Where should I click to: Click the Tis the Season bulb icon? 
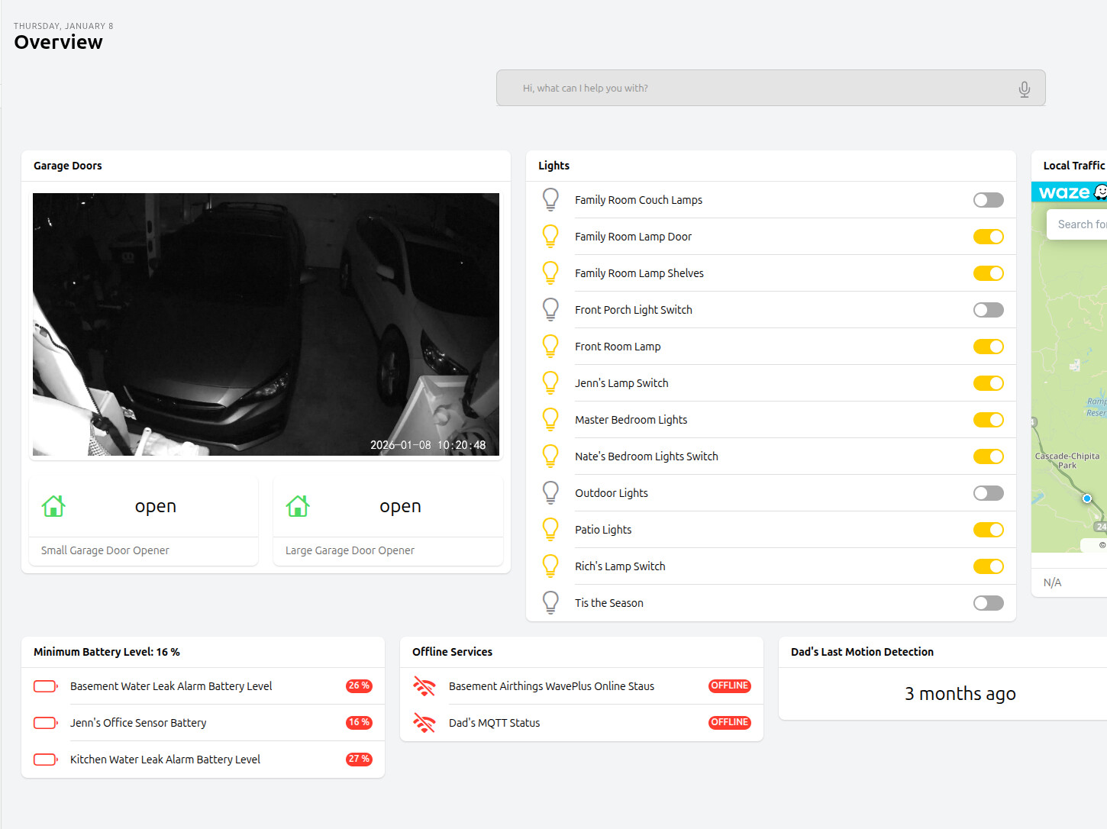pyautogui.click(x=550, y=603)
